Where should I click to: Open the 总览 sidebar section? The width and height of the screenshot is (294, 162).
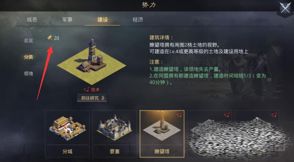(x=29, y=41)
